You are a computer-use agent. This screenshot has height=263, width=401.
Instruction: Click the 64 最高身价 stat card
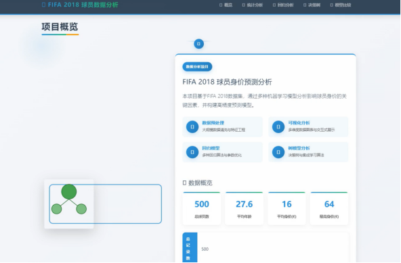click(329, 209)
